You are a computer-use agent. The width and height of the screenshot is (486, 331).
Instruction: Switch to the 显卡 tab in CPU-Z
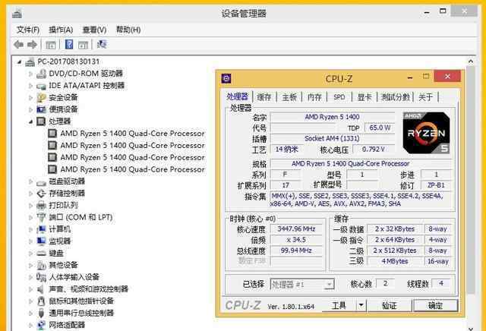[364, 97]
